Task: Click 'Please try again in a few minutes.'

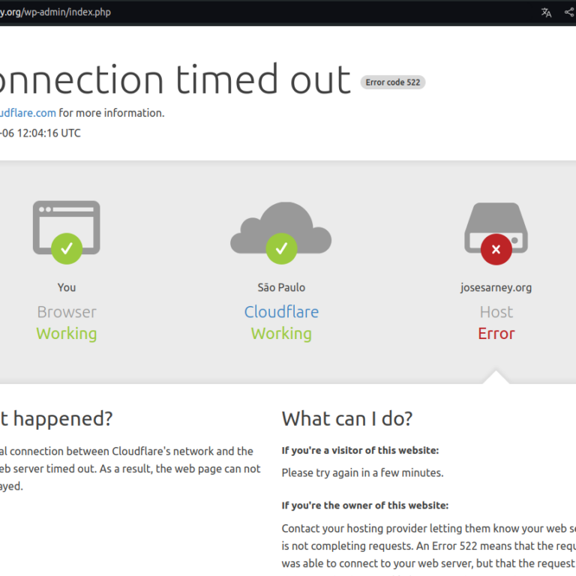Action: pos(362,472)
